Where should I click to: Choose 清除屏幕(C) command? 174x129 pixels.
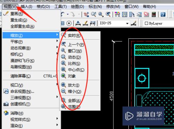31,76
